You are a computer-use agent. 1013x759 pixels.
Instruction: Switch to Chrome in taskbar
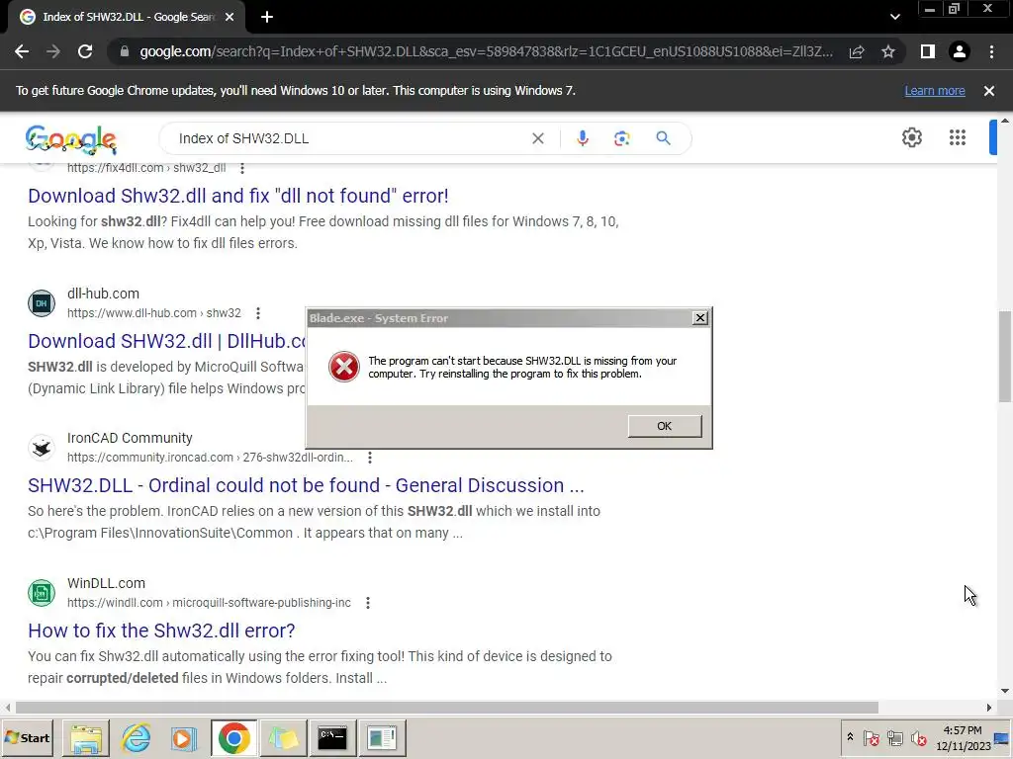(x=233, y=737)
